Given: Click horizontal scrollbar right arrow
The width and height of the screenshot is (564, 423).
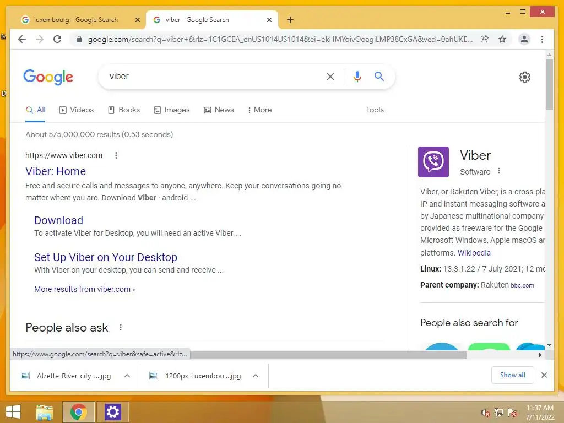Looking at the screenshot, I should click(x=540, y=355).
